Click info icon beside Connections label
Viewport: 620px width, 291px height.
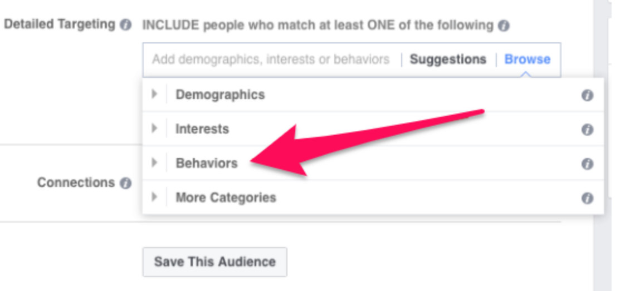126,183
